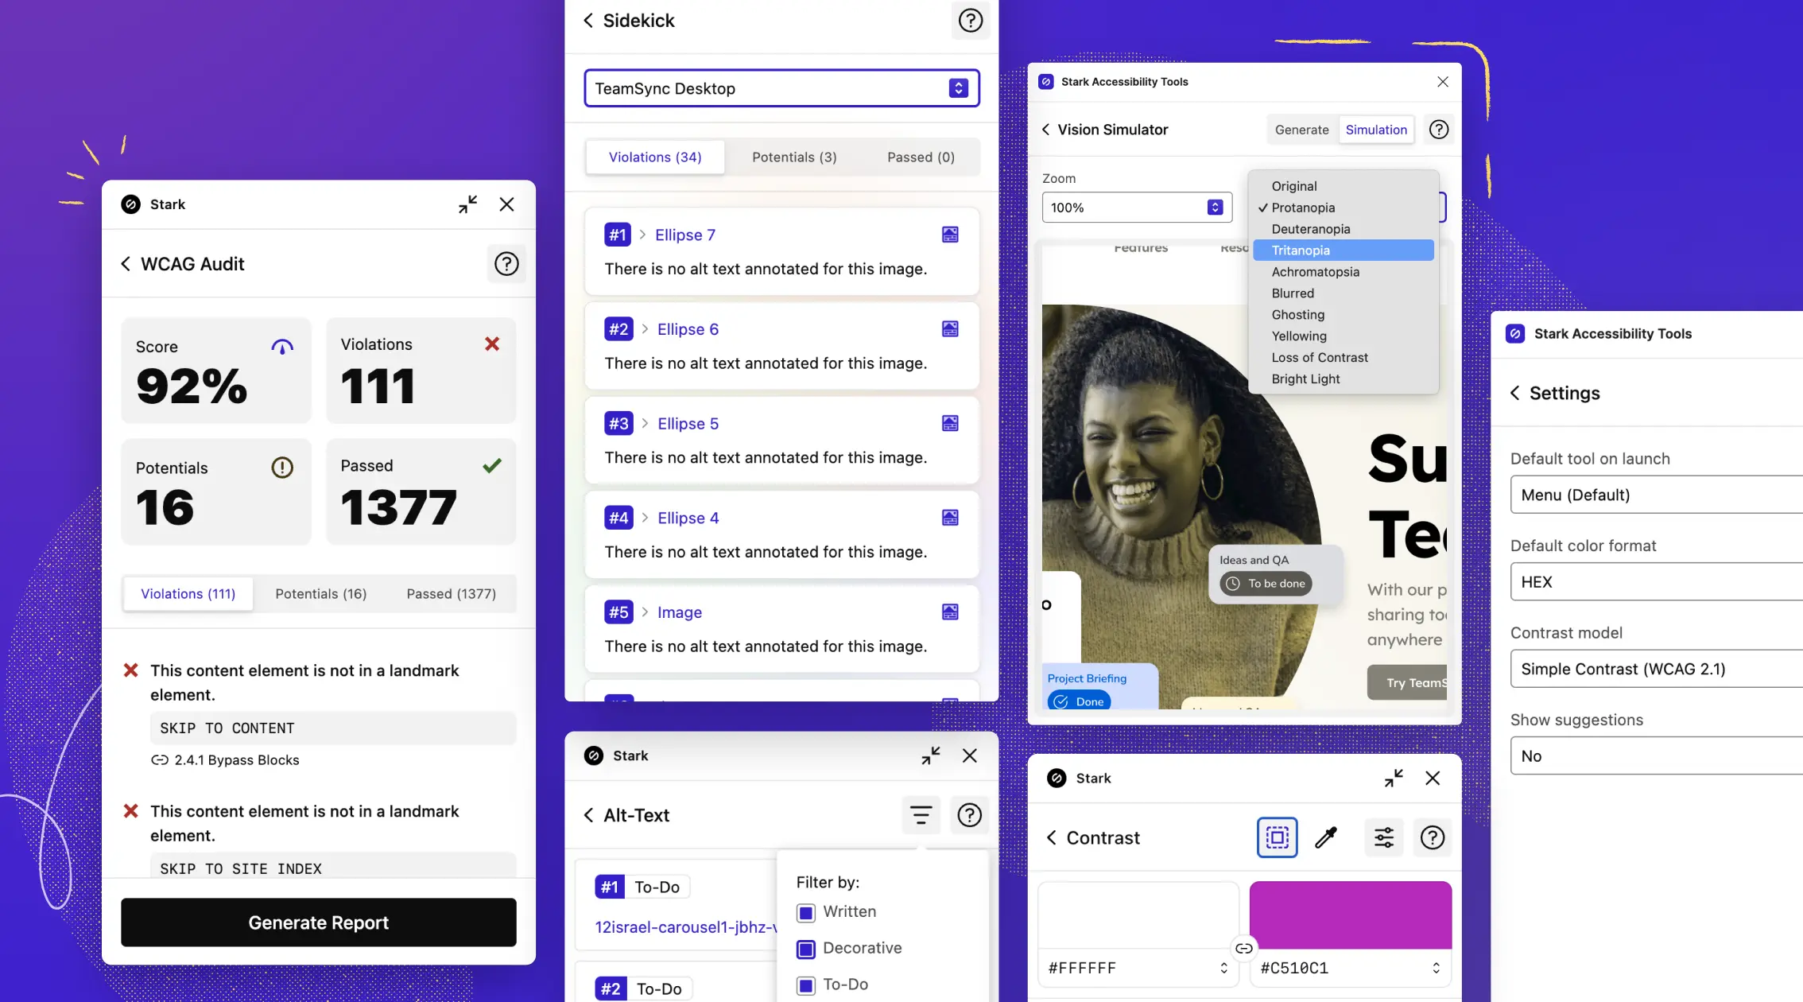Click the TeamSync Desktop project selector input
The height and width of the screenshot is (1002, 1803).
781,87
